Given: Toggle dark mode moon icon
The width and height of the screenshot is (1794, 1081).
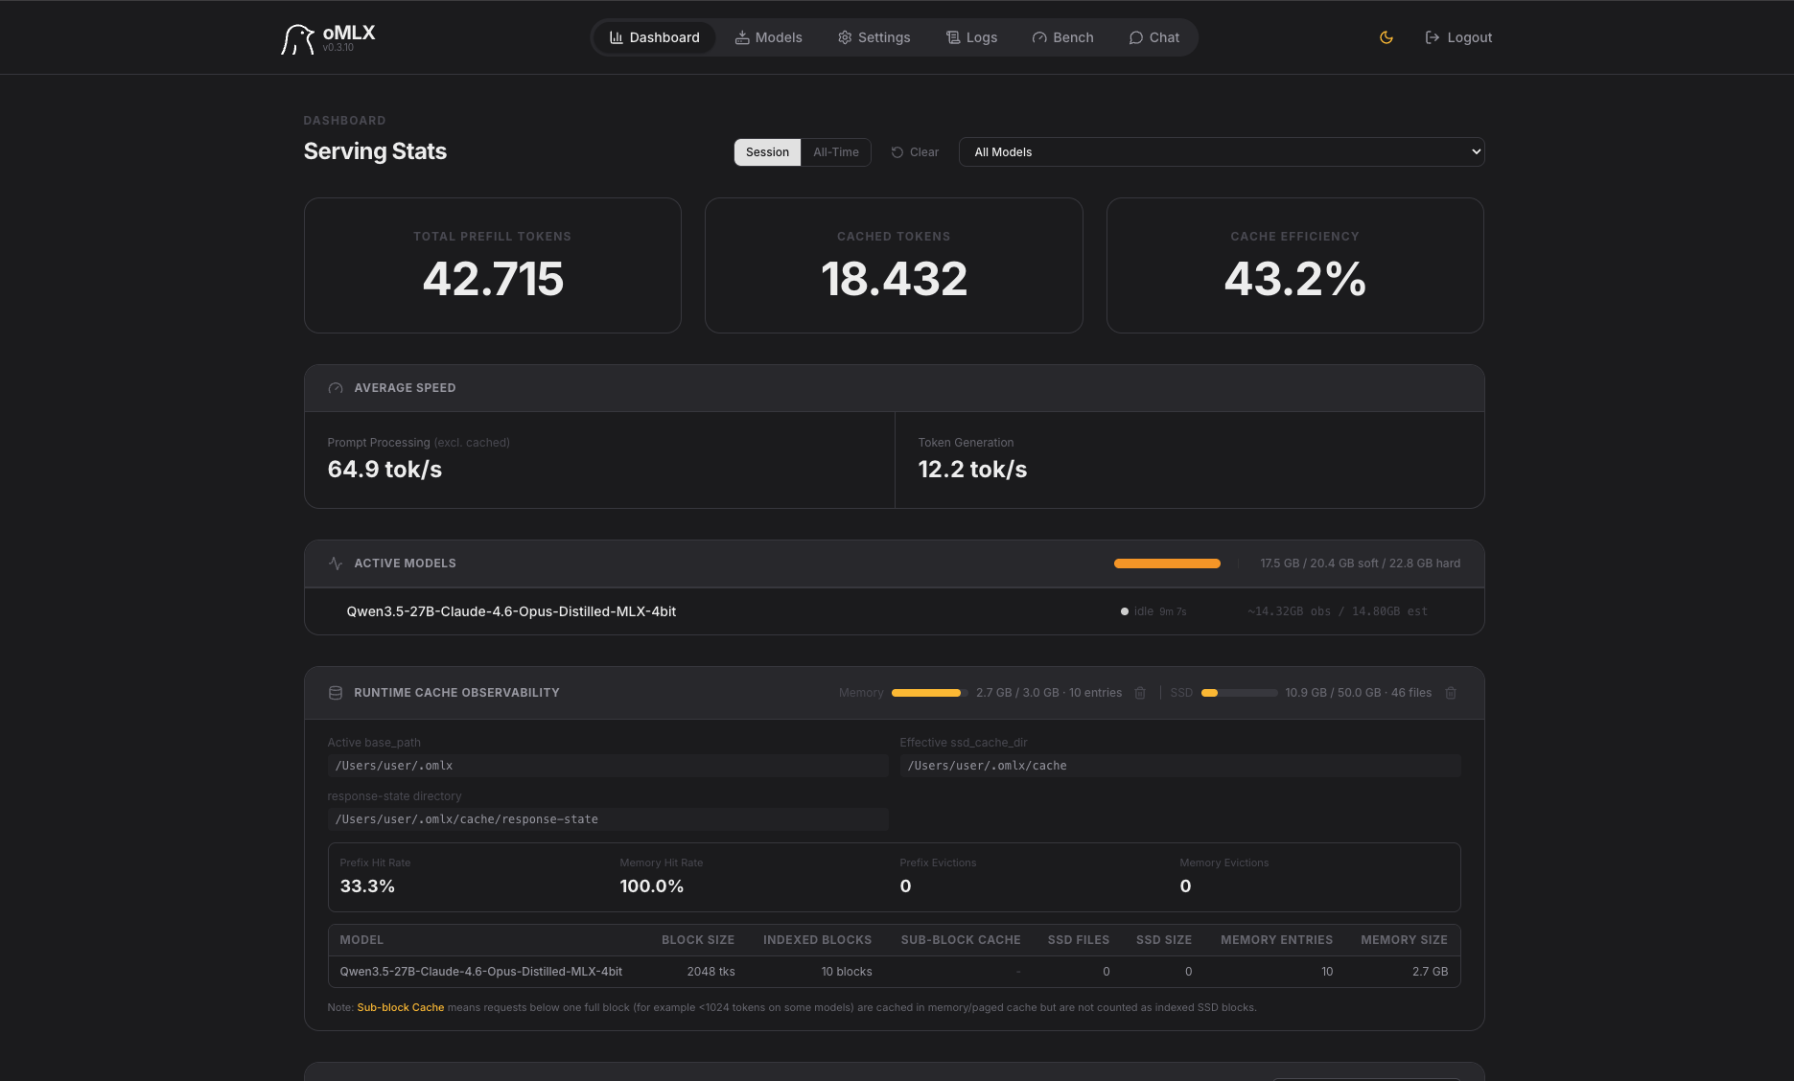Looking at the screenshot, I should pos(1386,37).
